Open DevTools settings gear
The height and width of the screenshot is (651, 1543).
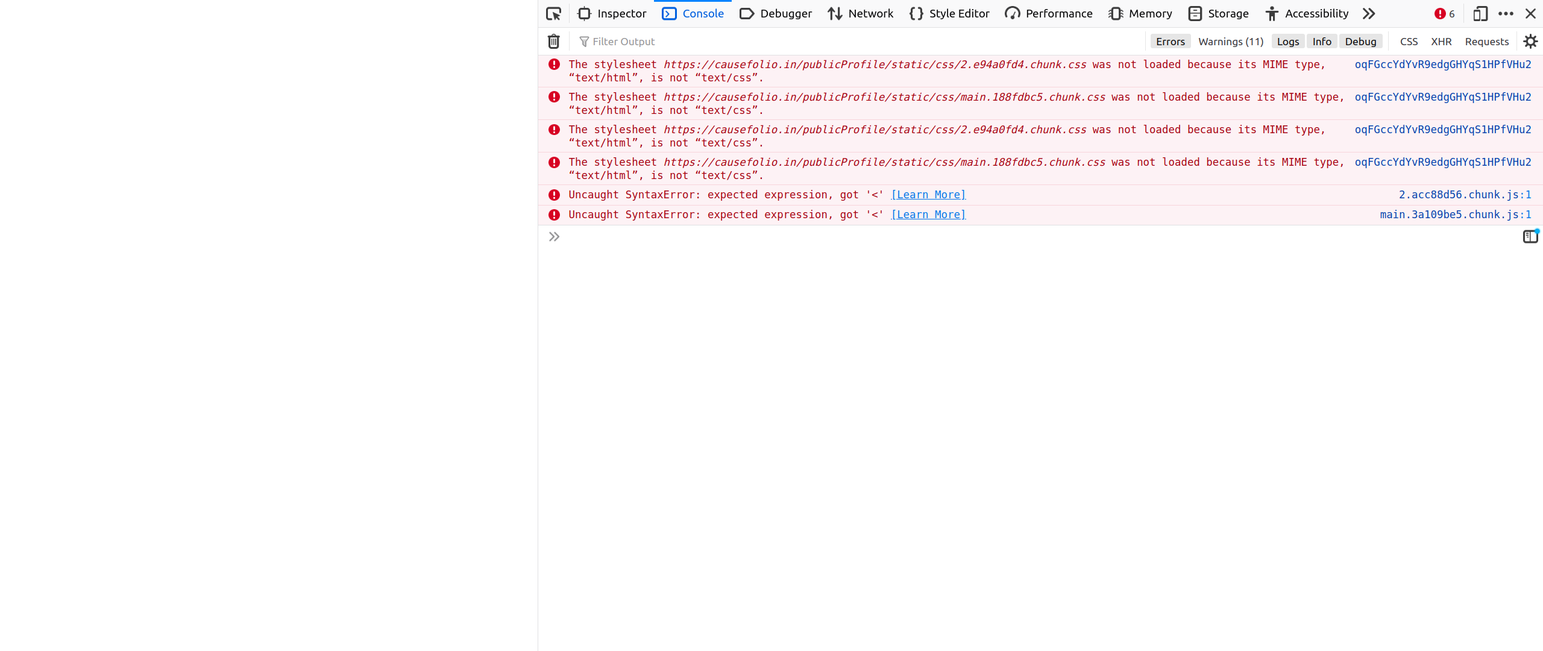(x=1531, y=41)
